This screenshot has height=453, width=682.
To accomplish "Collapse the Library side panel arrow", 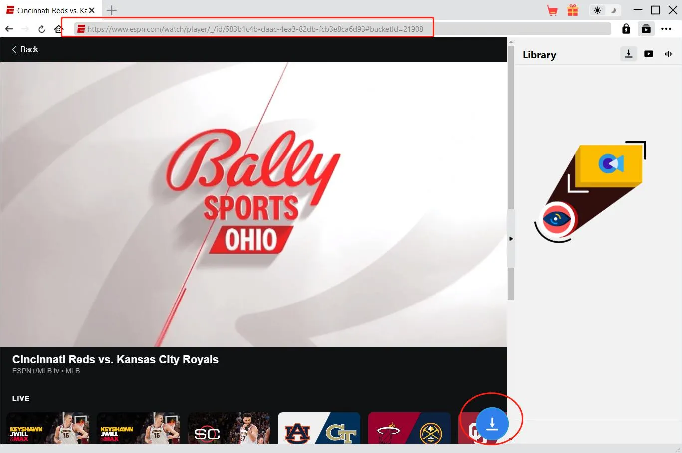I will click(x=511, y=239).
